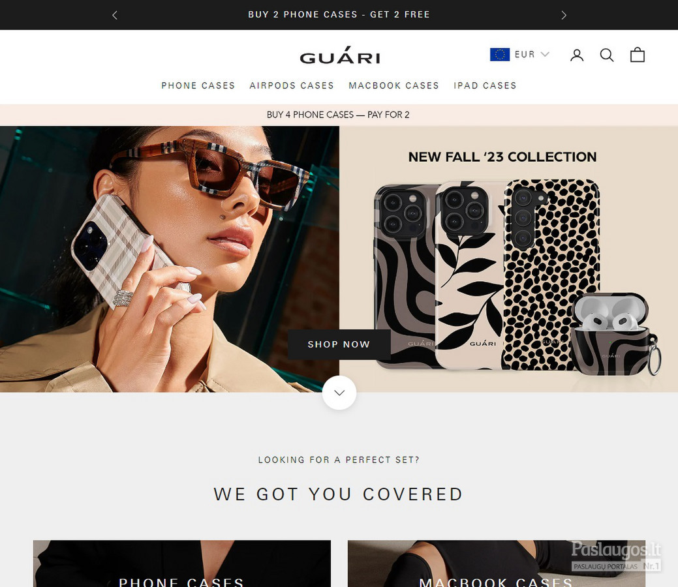Click the round scroll-down chevron button
Image resolution: width=678 pixels, height=587 pixels.
(339, 393)
